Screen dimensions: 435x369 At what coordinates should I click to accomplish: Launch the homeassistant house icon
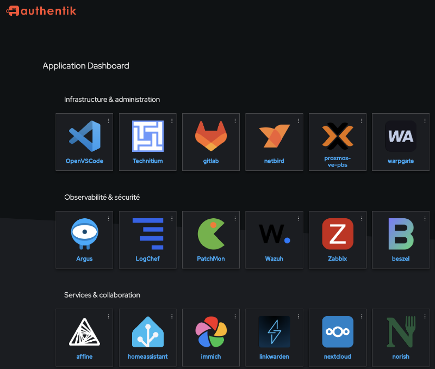point(148,332)
